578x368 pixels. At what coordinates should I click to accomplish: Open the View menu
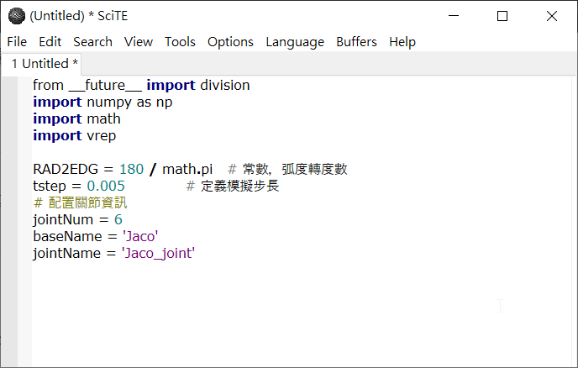(x=139, y=42)
